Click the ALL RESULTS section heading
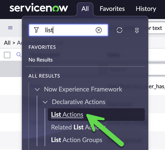This screenshot has width=165, height=150. 44,76
